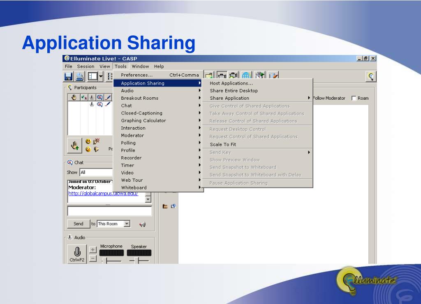The height and width of the screenshot is (304, 421).
Task: Click the confused face emoticon
Action: pos(88,149)
